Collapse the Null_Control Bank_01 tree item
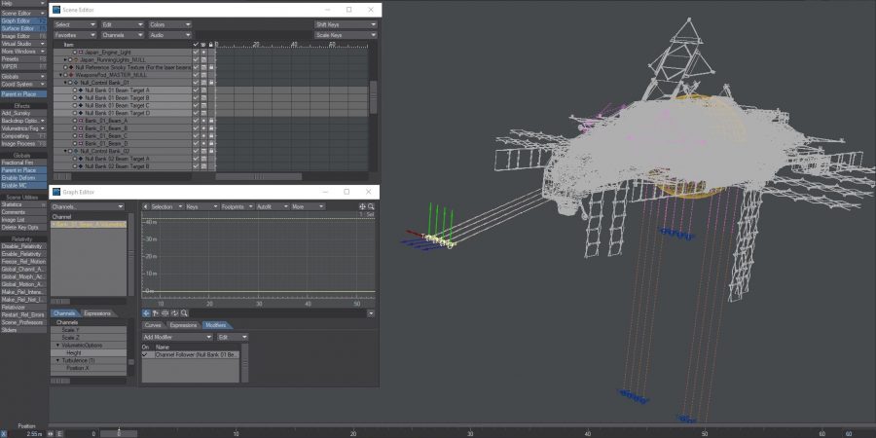The height and width of the screenshot is (438, 876). (x=65, y=83)
